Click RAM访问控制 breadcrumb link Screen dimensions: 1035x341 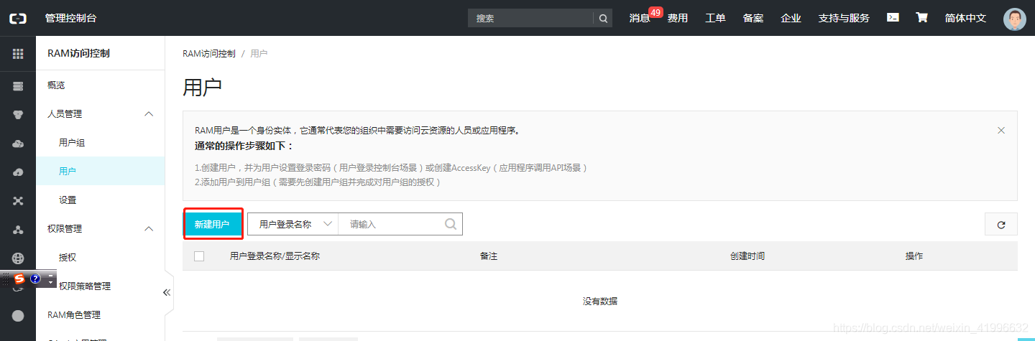click(x=209, y=54)
